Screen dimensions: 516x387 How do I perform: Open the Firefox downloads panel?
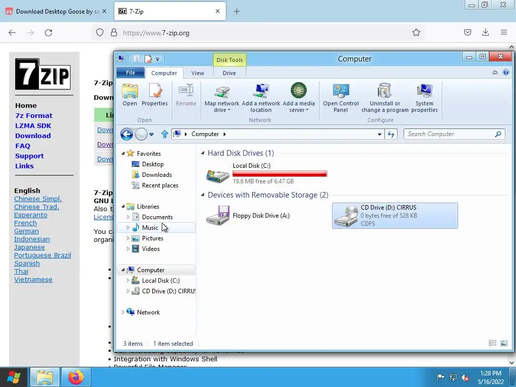coord(485,32)
